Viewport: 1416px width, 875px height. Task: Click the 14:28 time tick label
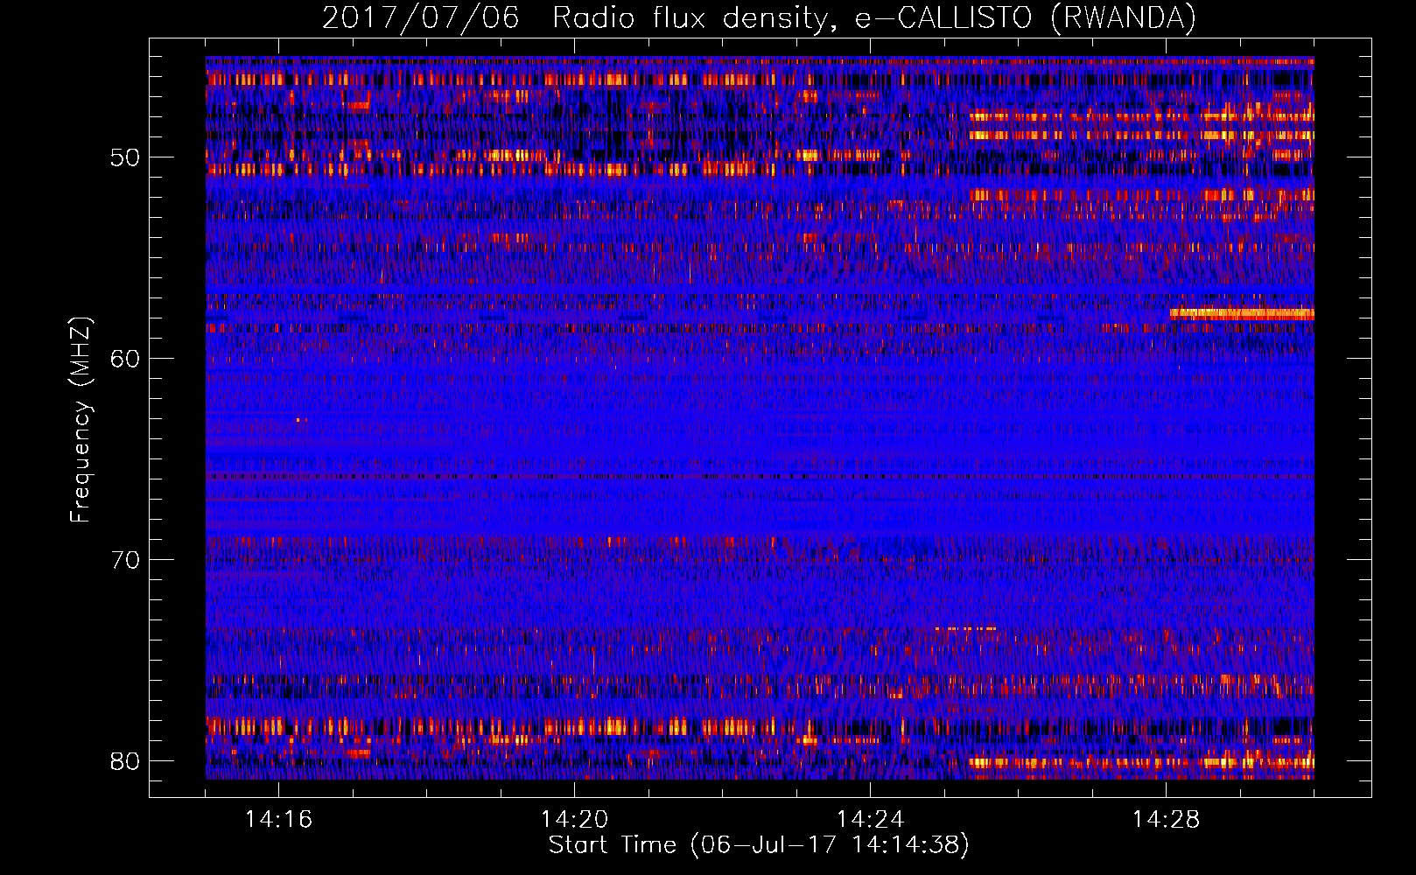point(1166,820)
